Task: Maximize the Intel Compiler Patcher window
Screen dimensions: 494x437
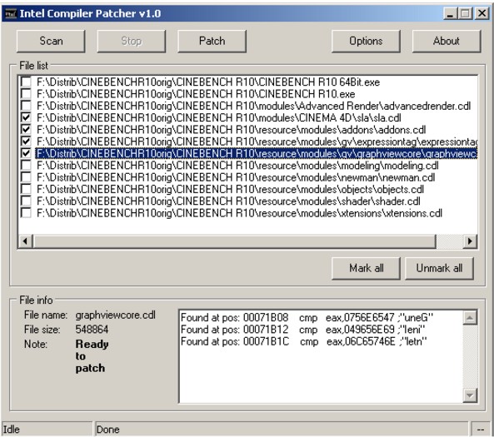Action: point(465,14)
